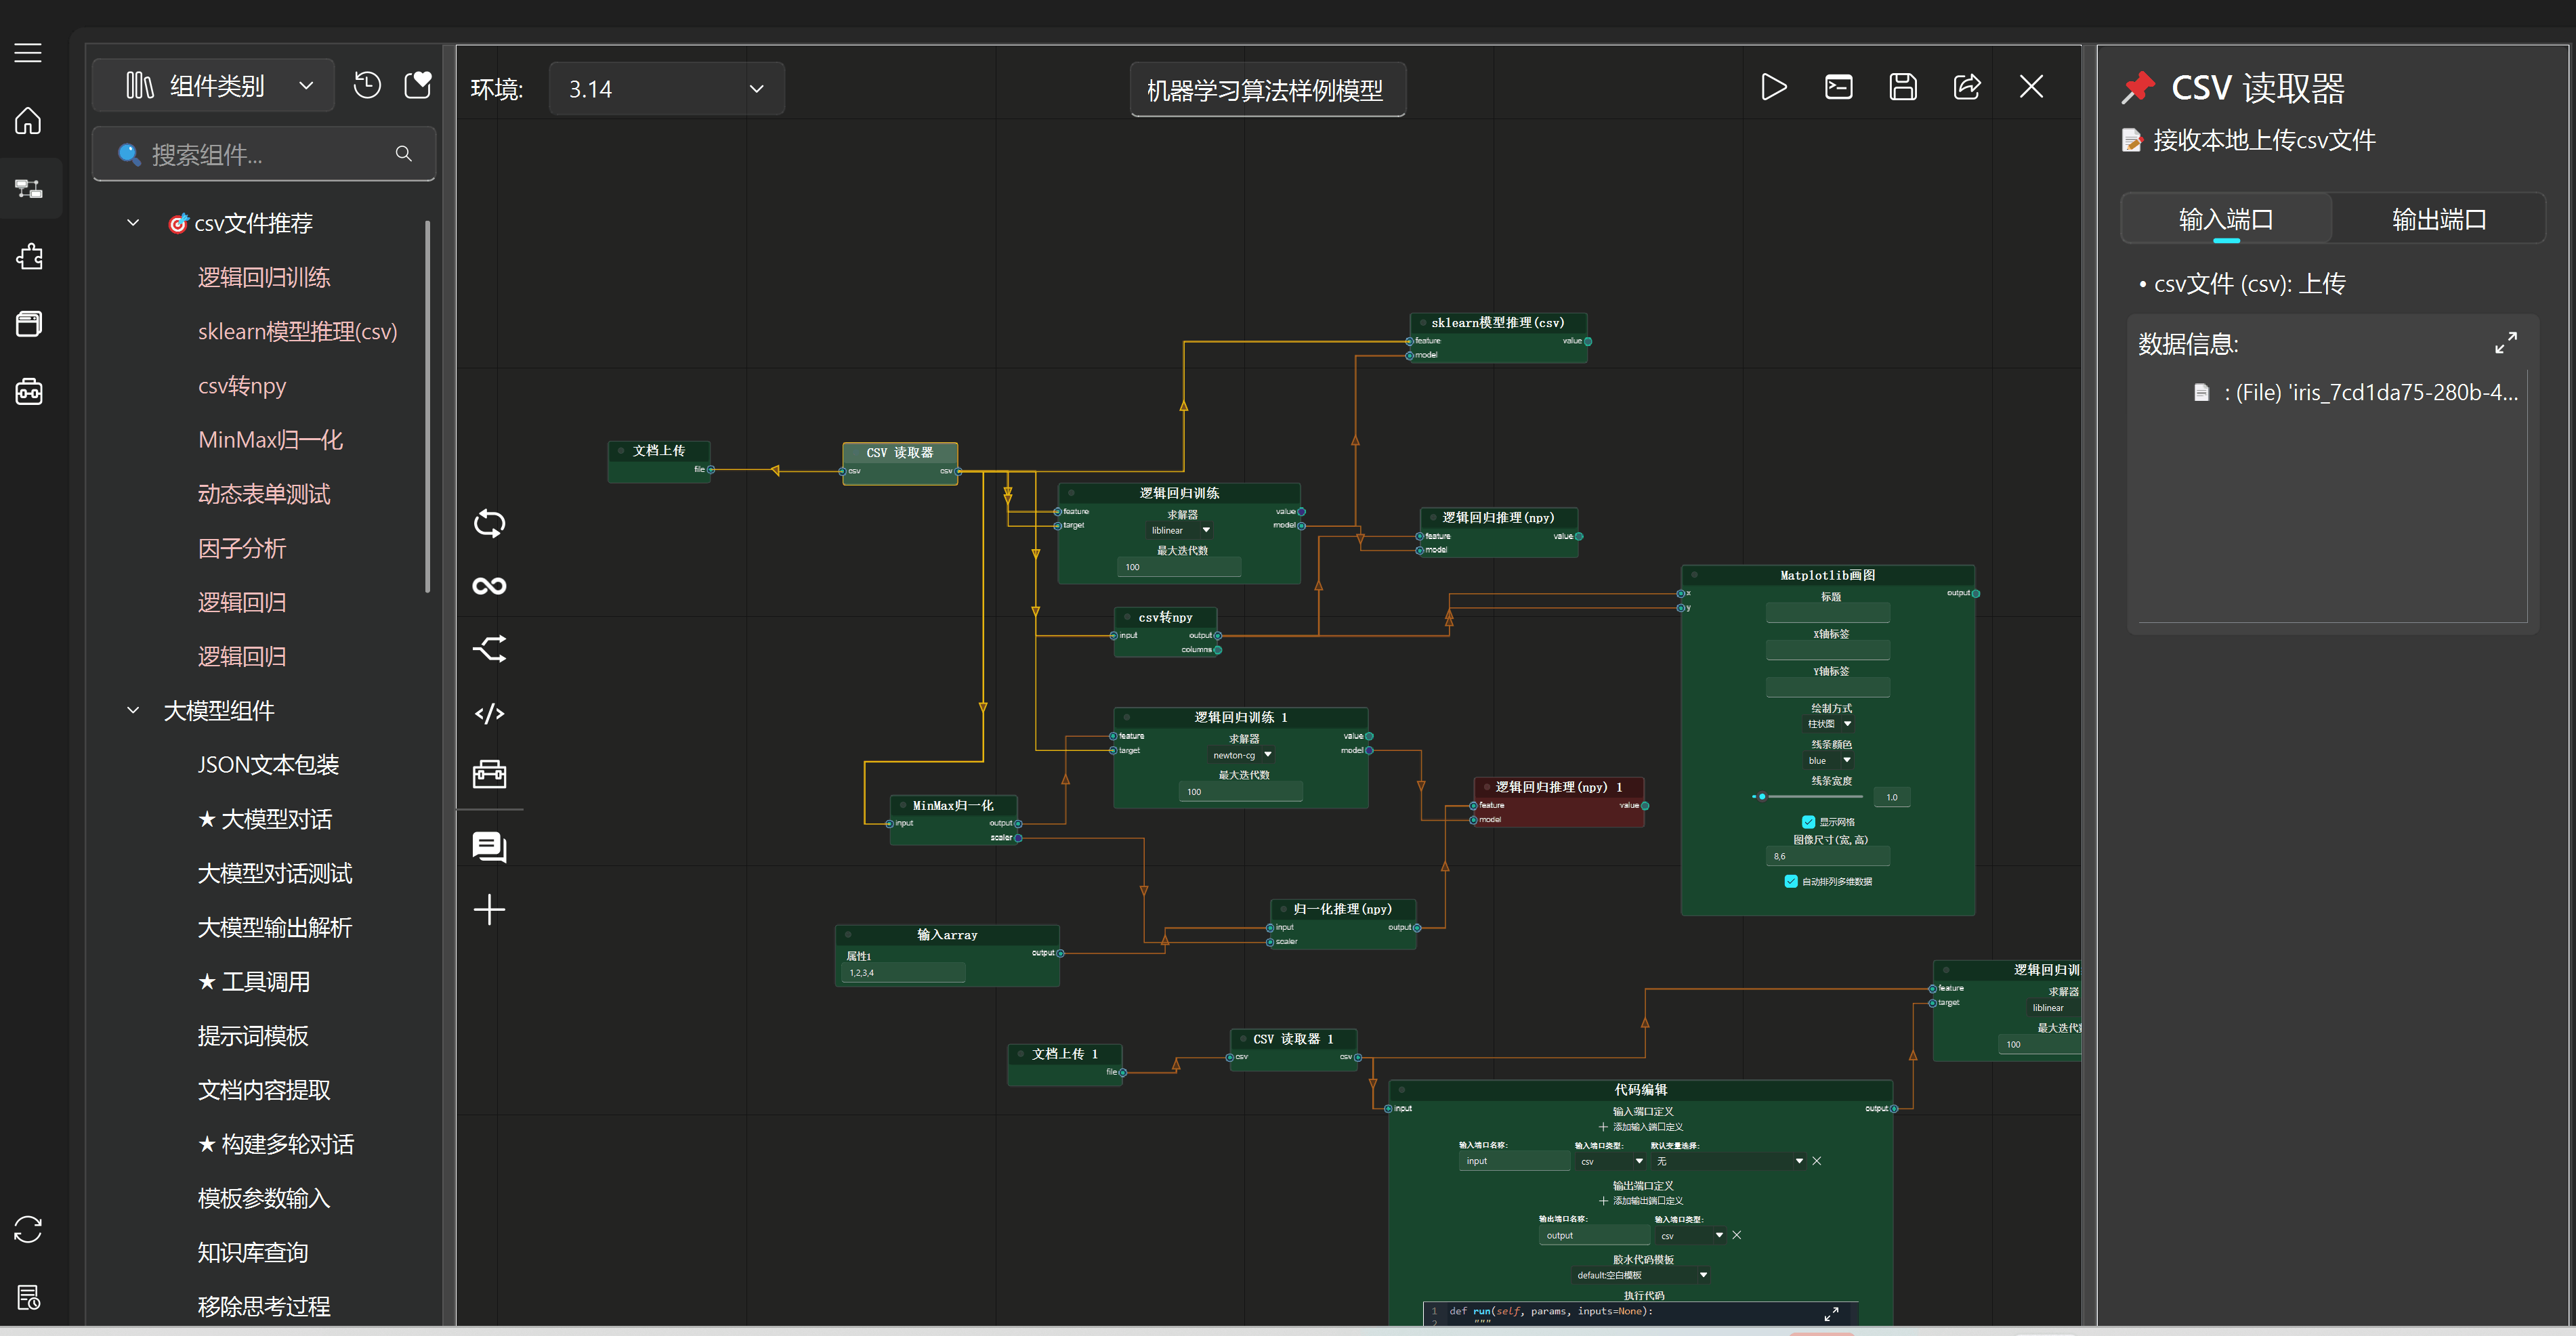Viewport: 2576px width, 1336px height.
Task: Click 添加输出端口定义 button
Action: pos(1640,1201)
